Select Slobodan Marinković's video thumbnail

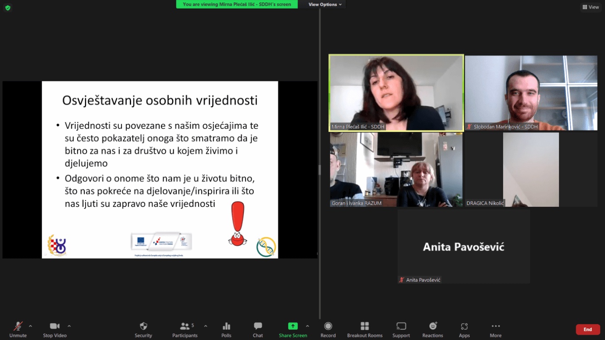tap(531, 93)
